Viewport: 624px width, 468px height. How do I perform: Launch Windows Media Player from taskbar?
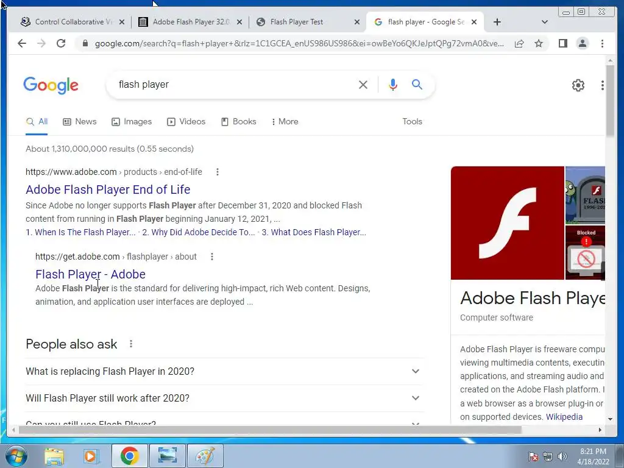click(x=91, y=456)
